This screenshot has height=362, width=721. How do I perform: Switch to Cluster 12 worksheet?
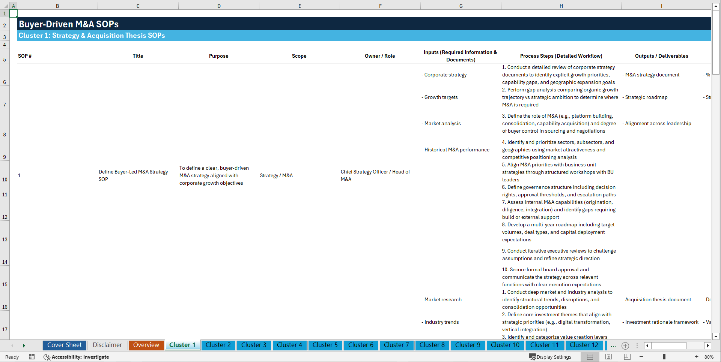tap(584, 345)
